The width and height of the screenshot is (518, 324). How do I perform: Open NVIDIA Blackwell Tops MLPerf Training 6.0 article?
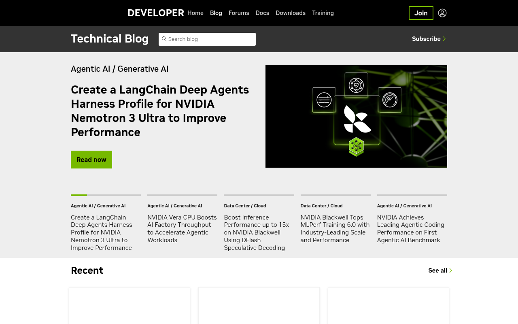335,229
